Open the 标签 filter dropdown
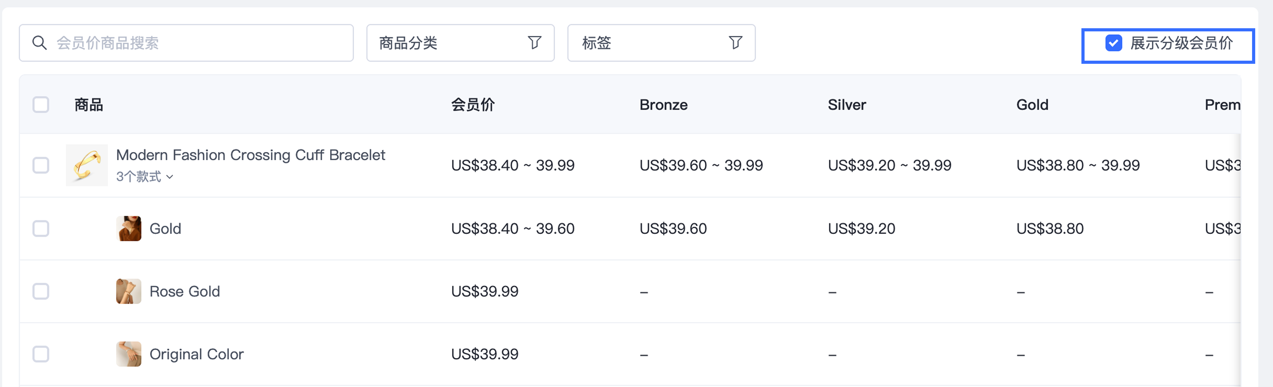The height and width of the screenshot is (387, 1273). click(x=661, y=43)
